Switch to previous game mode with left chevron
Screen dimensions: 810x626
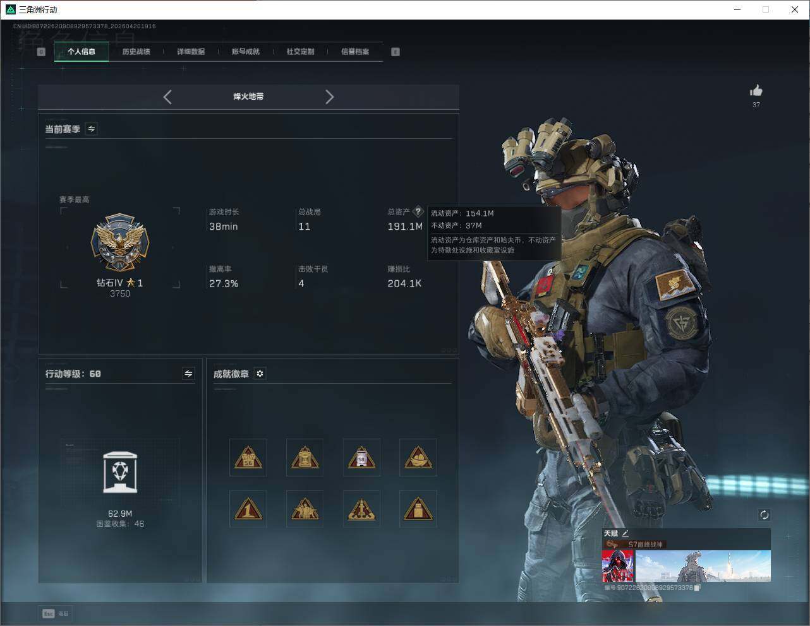coord(167,97)
